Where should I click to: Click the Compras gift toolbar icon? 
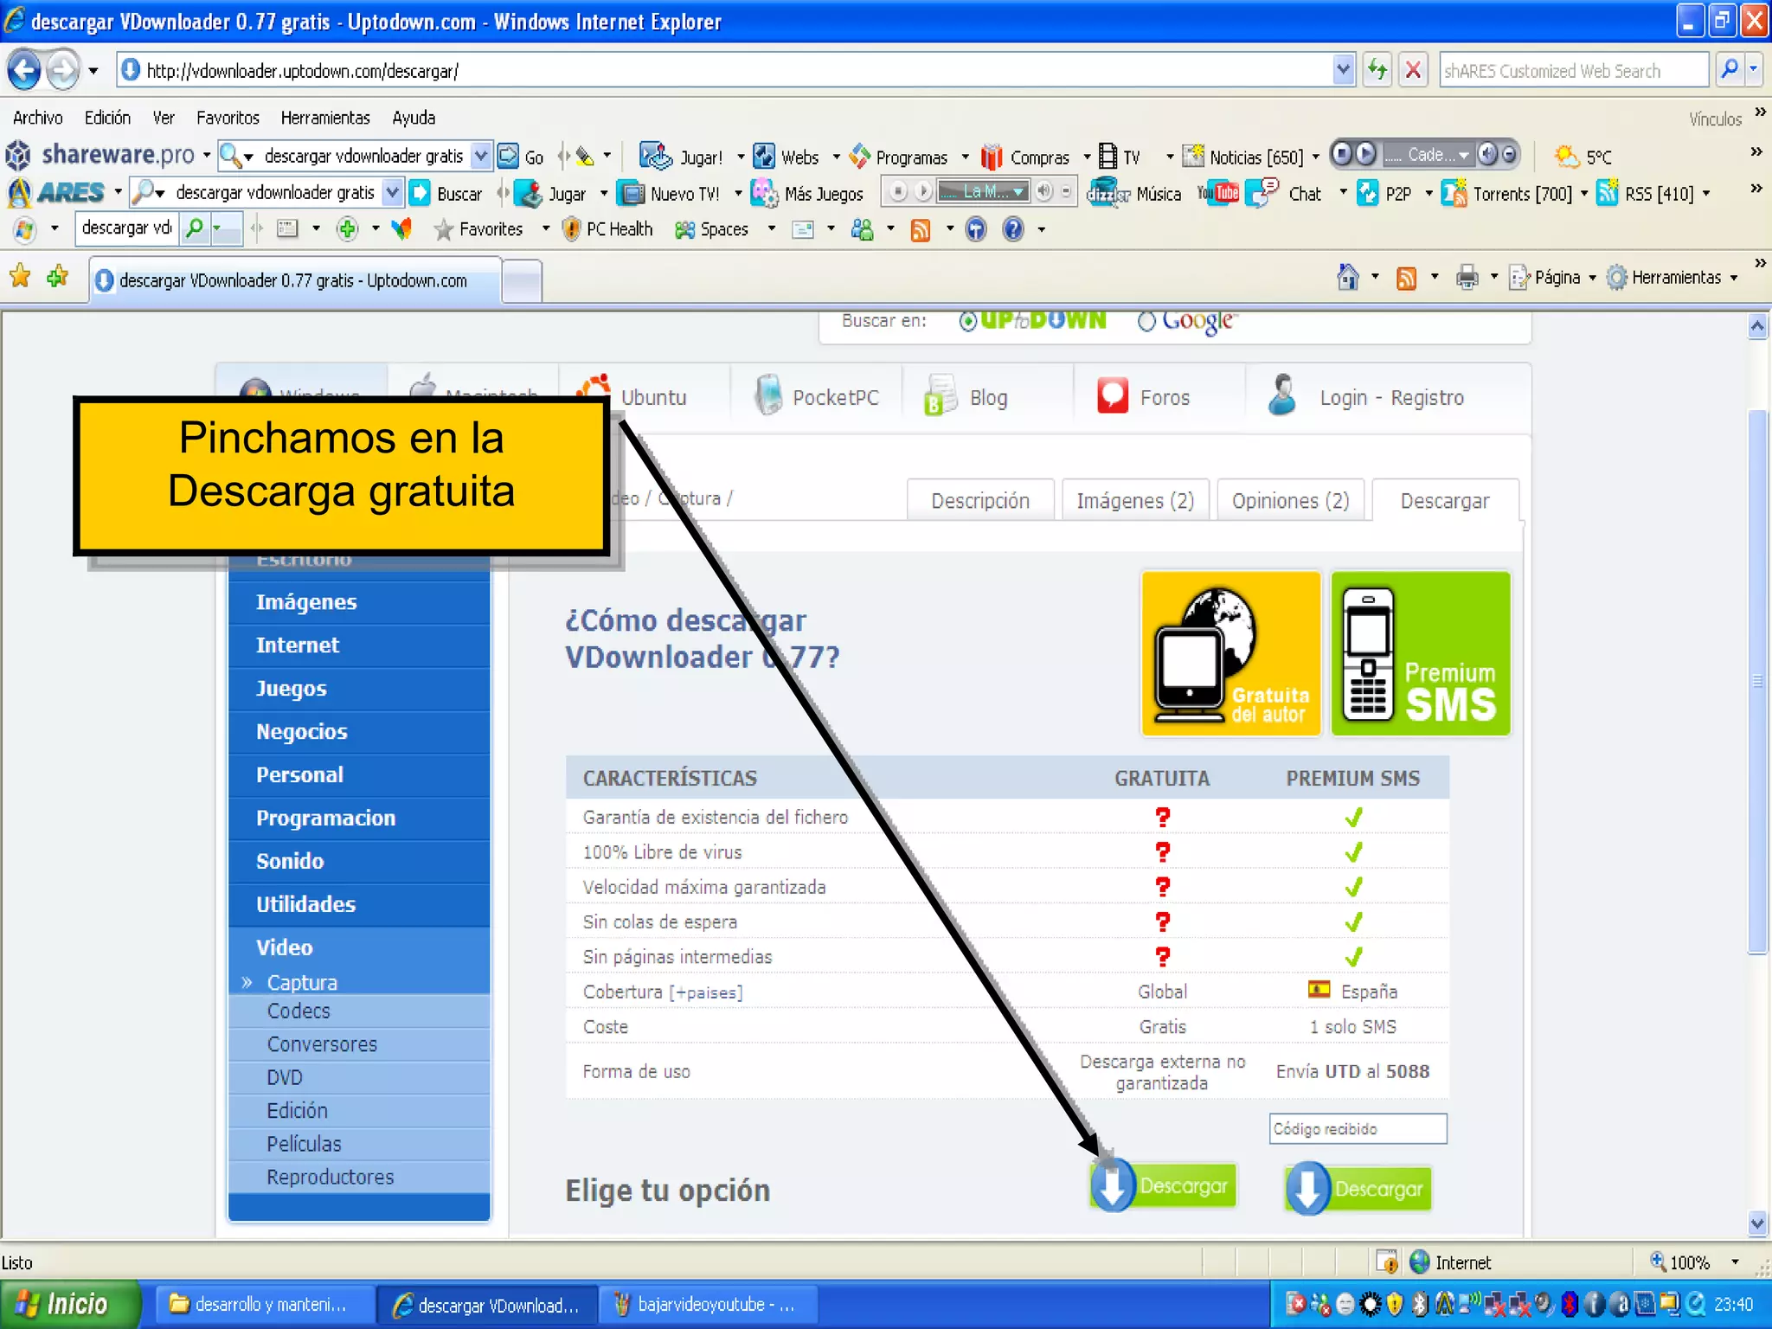coord(992,157)
